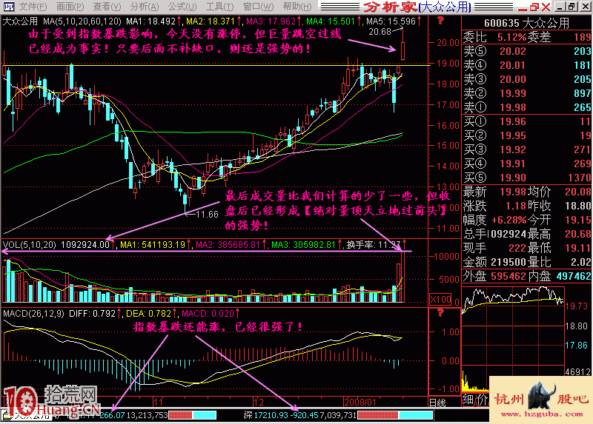The image size is (593, 424).
Task: Click the MA(5,10,20,60,120) indicator label
Action: (x=82, y=21)
